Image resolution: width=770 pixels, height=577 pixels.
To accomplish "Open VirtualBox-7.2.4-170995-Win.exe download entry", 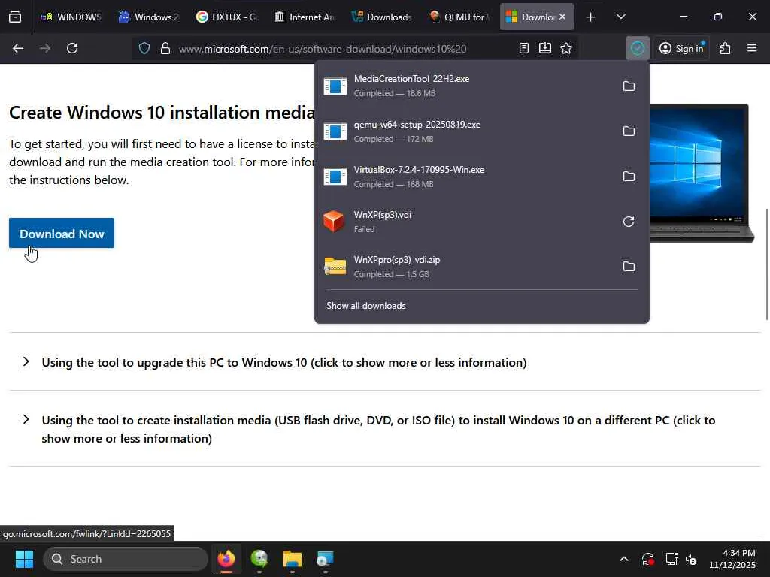I will [466, 177].
